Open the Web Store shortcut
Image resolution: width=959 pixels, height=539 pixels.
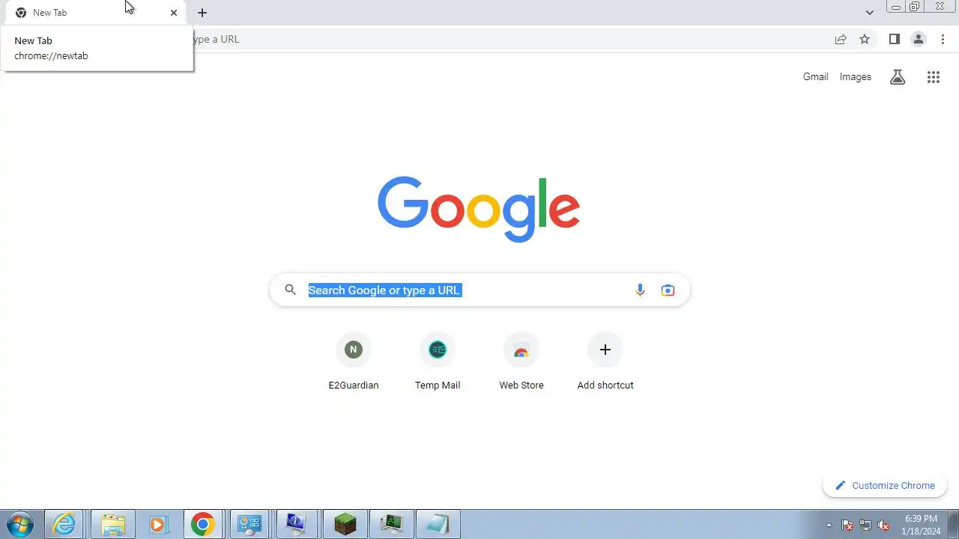tap(521, 362)
